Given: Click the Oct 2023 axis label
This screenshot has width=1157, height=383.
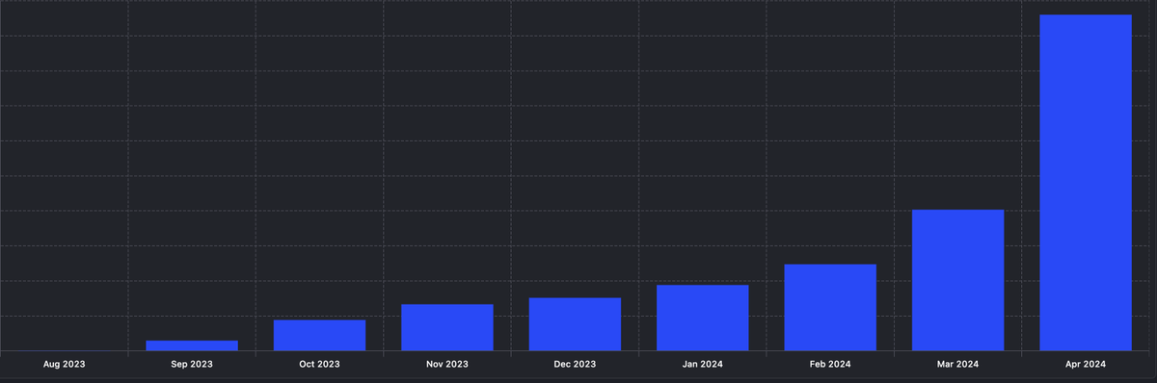Looking at the screenshot, I should coord(319,365).
